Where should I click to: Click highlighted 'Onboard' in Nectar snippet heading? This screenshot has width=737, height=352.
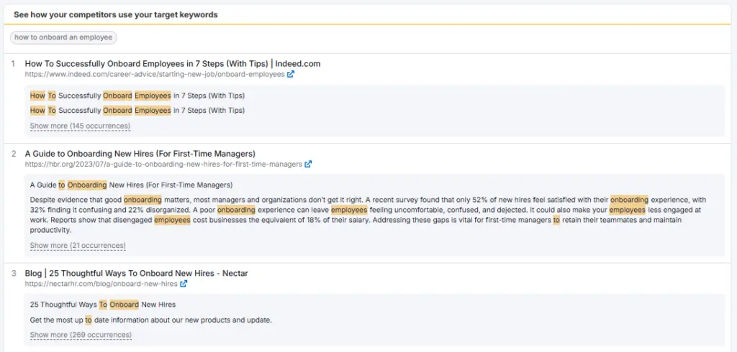124,305
